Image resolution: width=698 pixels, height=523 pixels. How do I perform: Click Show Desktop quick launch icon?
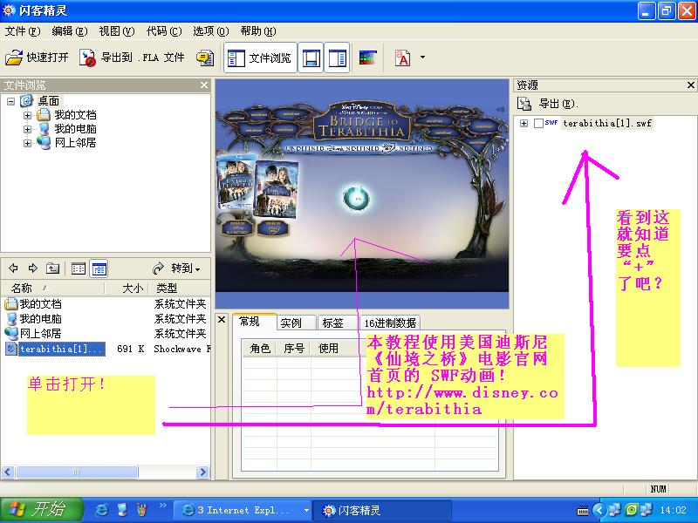(x=121, y=510)
